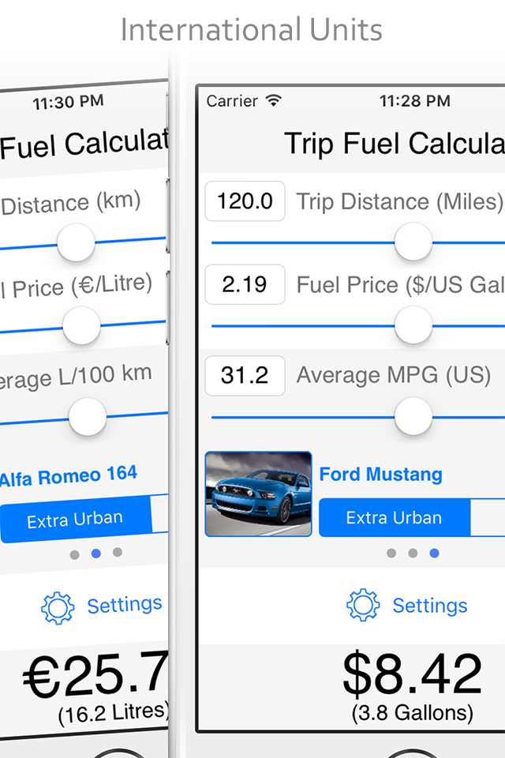The width and height of the screenshot is (505, 758).
Task: Click the L/100 km slider knob
Action: [88, 417]
